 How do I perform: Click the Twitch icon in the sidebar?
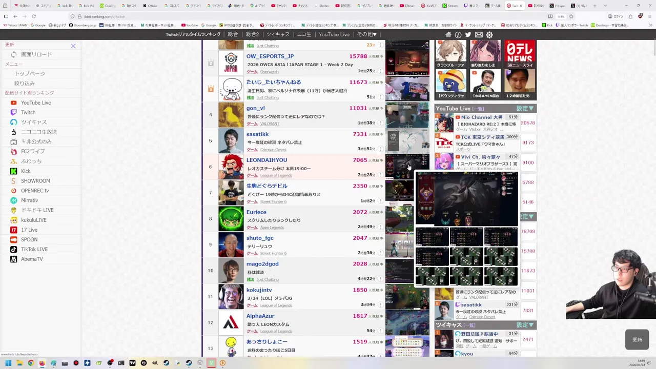tap(14, 112)
